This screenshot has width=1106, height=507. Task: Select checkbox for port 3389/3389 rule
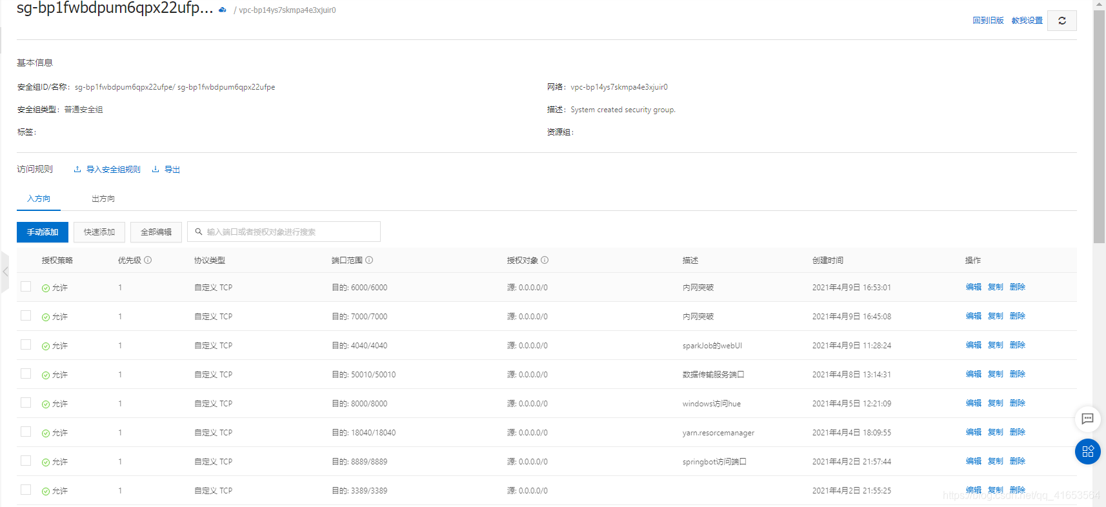click(26, 490)
